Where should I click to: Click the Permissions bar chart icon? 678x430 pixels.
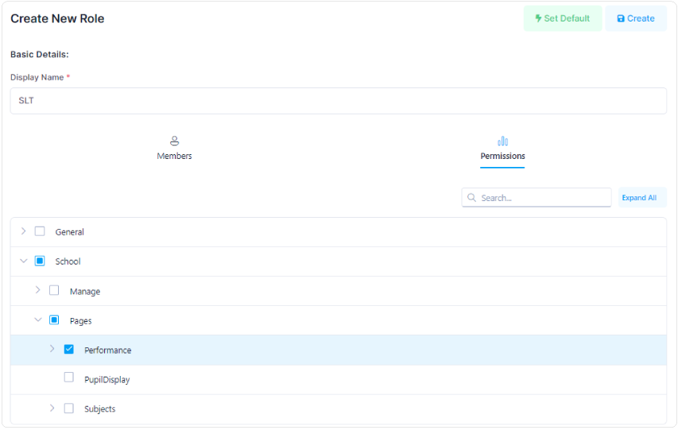coord(502,141)
